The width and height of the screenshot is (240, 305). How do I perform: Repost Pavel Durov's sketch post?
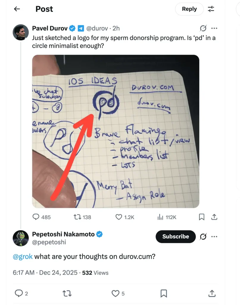point(77,217)
